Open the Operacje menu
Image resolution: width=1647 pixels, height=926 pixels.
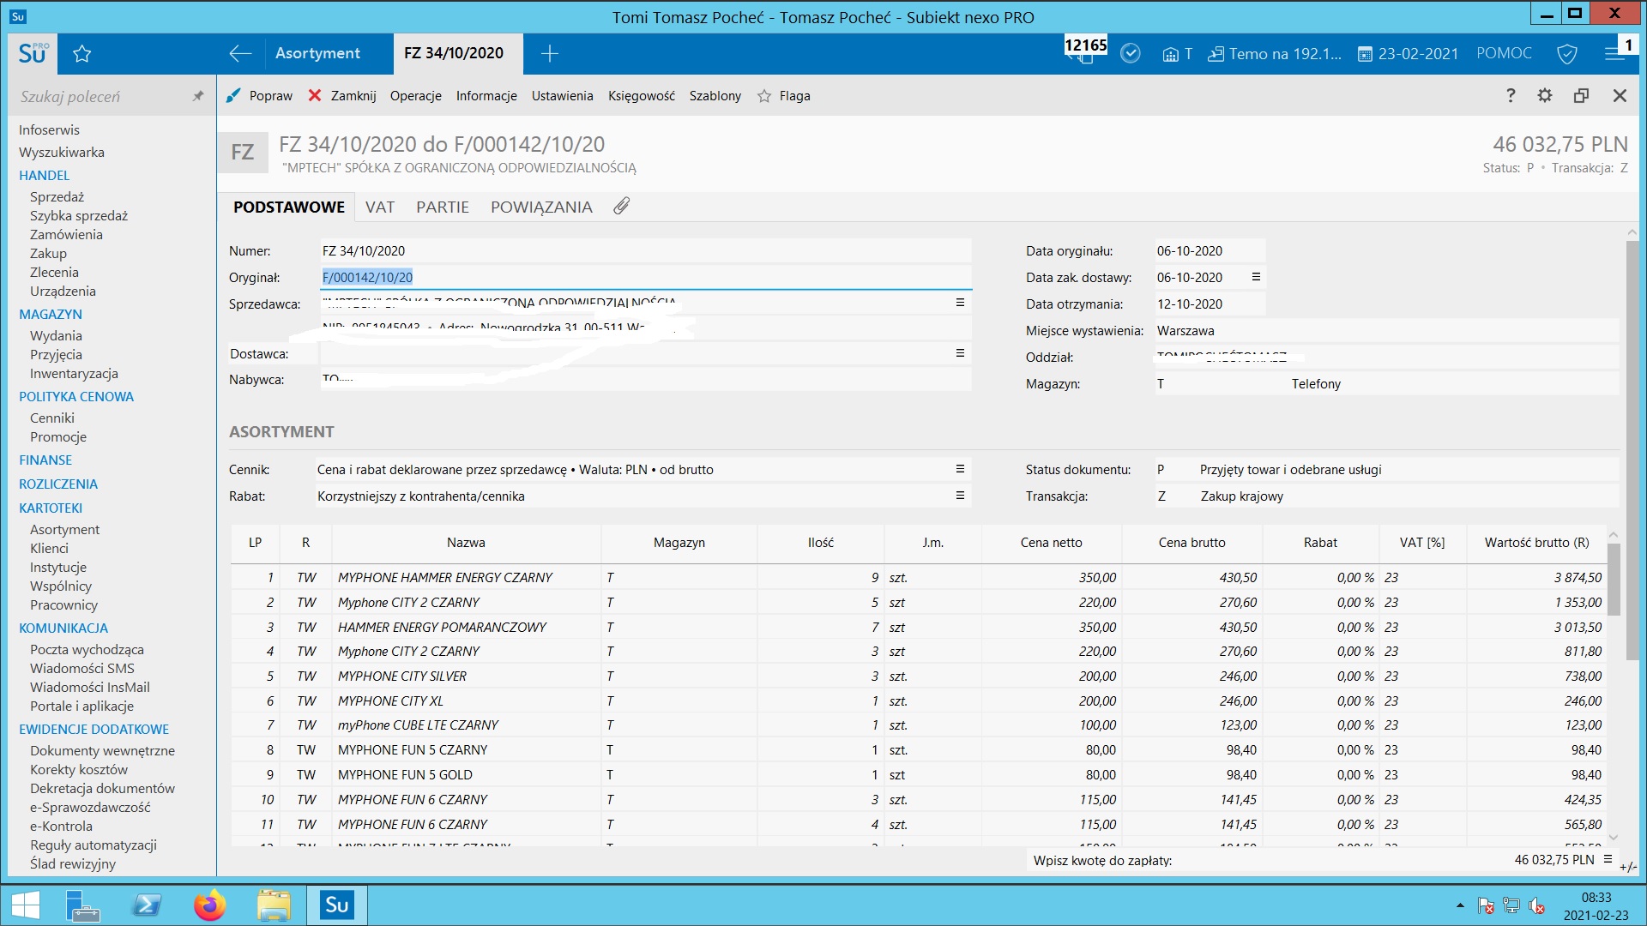[416, 96]
